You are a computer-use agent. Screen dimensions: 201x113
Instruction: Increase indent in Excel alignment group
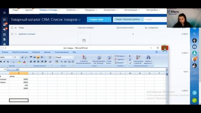[46, 62]
